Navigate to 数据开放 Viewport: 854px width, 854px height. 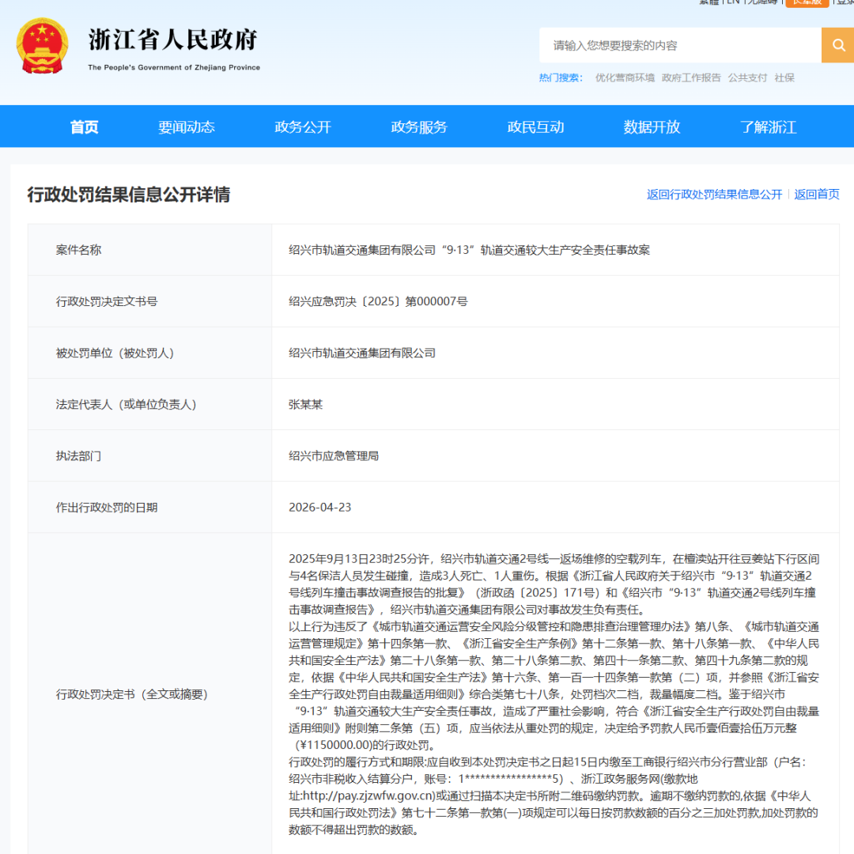pos(652,127)
